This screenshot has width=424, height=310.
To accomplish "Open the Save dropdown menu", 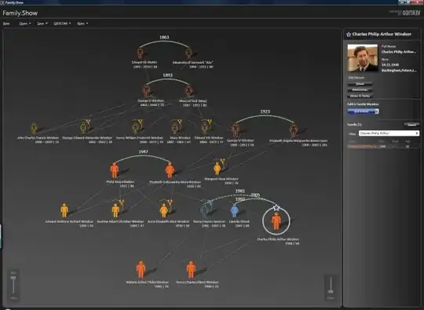I will [x=42, y=24].
